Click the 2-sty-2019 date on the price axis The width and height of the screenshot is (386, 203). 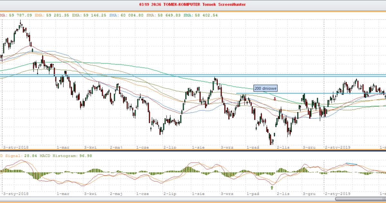point(337,147)
